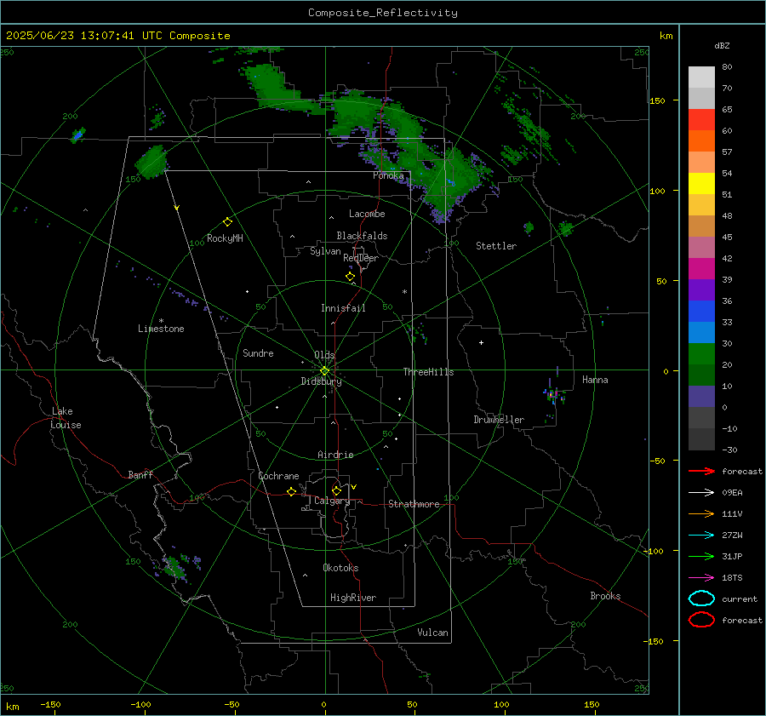Click the Stettler city label
This screenshot has width=766, height=716.
[x=496, y=246]
